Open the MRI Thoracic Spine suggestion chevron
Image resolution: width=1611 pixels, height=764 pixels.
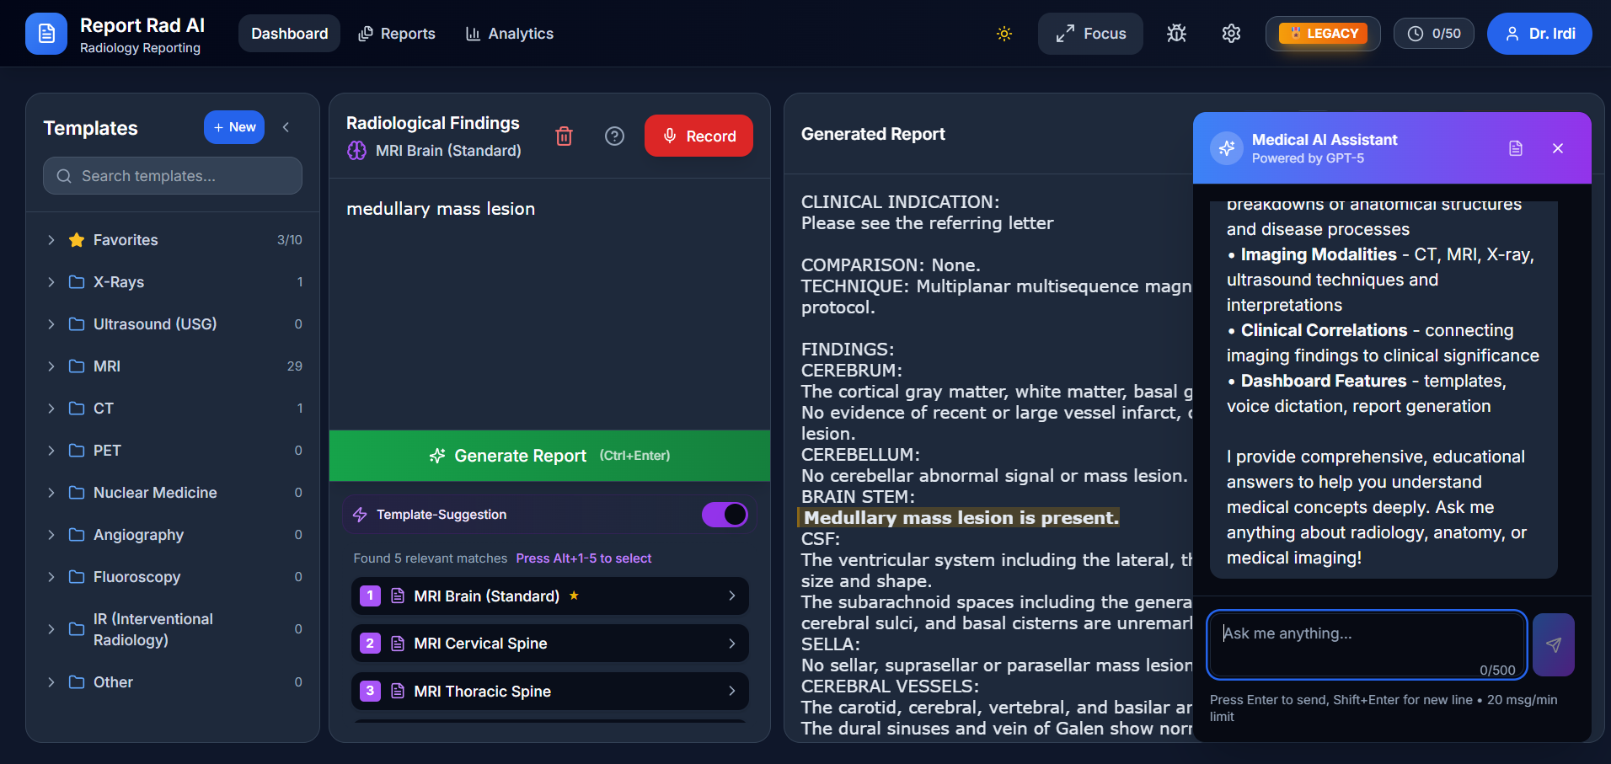tap(731, 691)
